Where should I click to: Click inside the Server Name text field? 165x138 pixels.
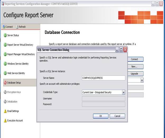point(103,78)
